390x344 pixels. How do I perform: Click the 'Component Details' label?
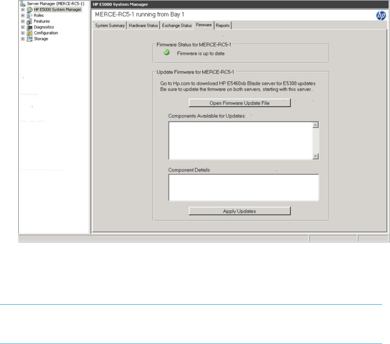pyautogui.click(x=189, y=170)
